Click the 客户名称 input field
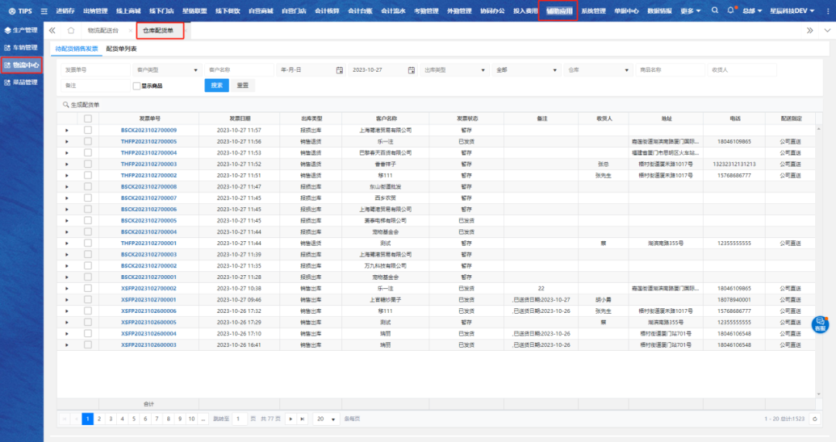 [238, 70]
